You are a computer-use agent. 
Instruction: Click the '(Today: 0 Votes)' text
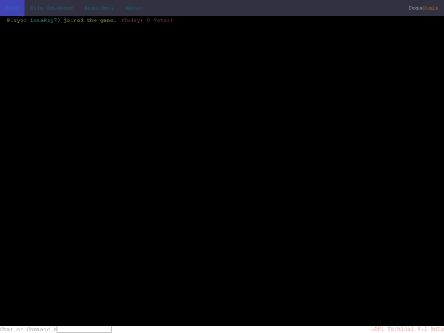[x=146, y=21]
